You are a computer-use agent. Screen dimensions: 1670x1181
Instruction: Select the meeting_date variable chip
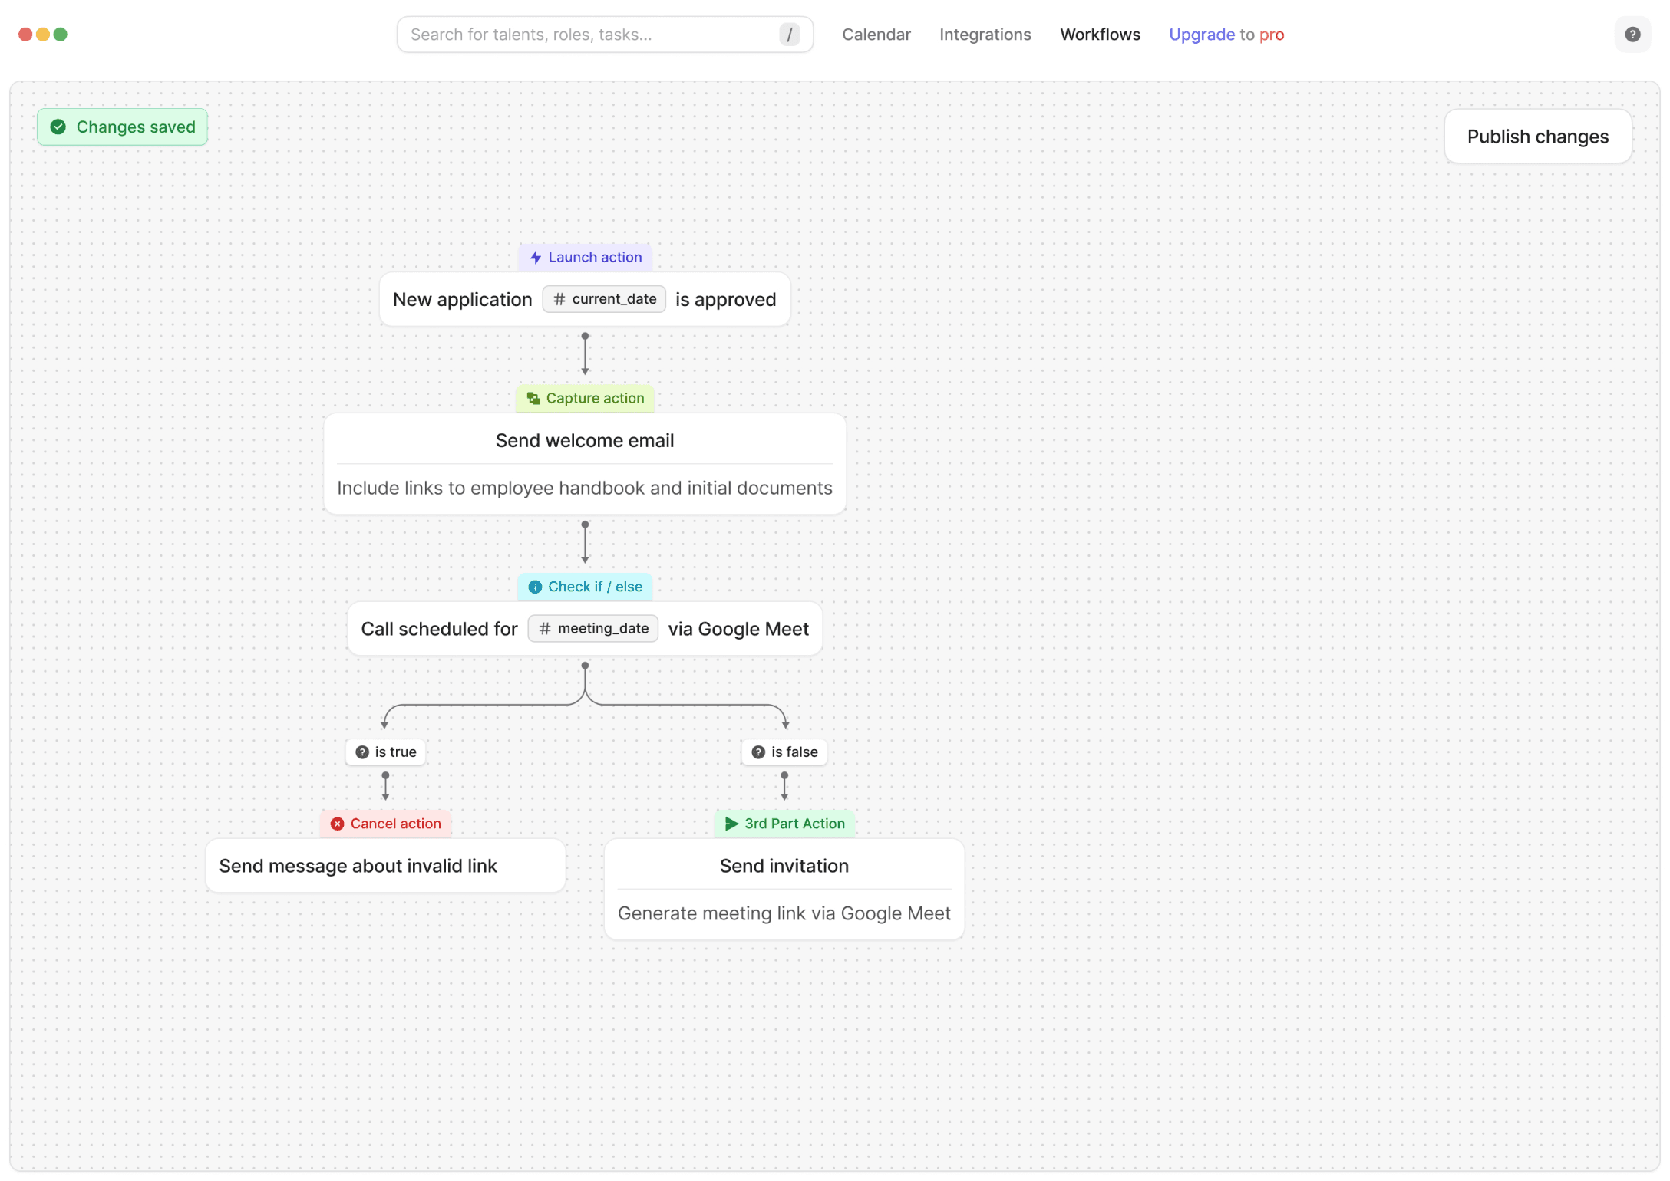point(592,629)
